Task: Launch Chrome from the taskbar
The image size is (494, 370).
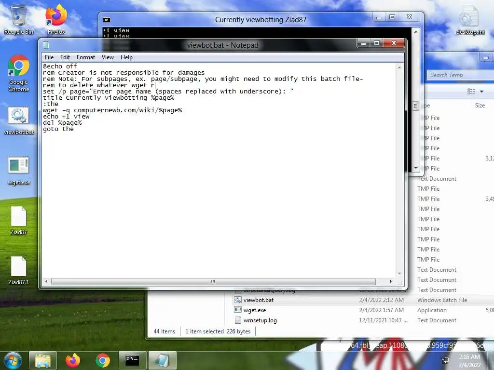Action: (x=103, y=360)
